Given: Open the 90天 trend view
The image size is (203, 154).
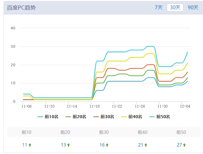Looking at the screenshot, I should pos(193,8).
